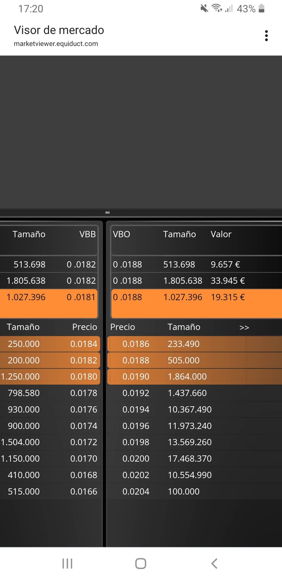Select bid size 1.504.000
282x580 pixels.
20,442
